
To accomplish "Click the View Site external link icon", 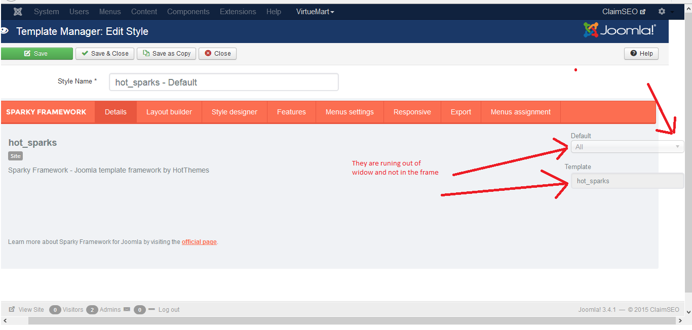I will pos(12,309).
